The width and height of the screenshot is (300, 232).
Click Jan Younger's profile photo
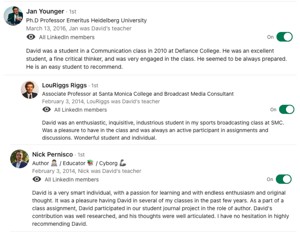pyautogui.click(x=13, y=16)
